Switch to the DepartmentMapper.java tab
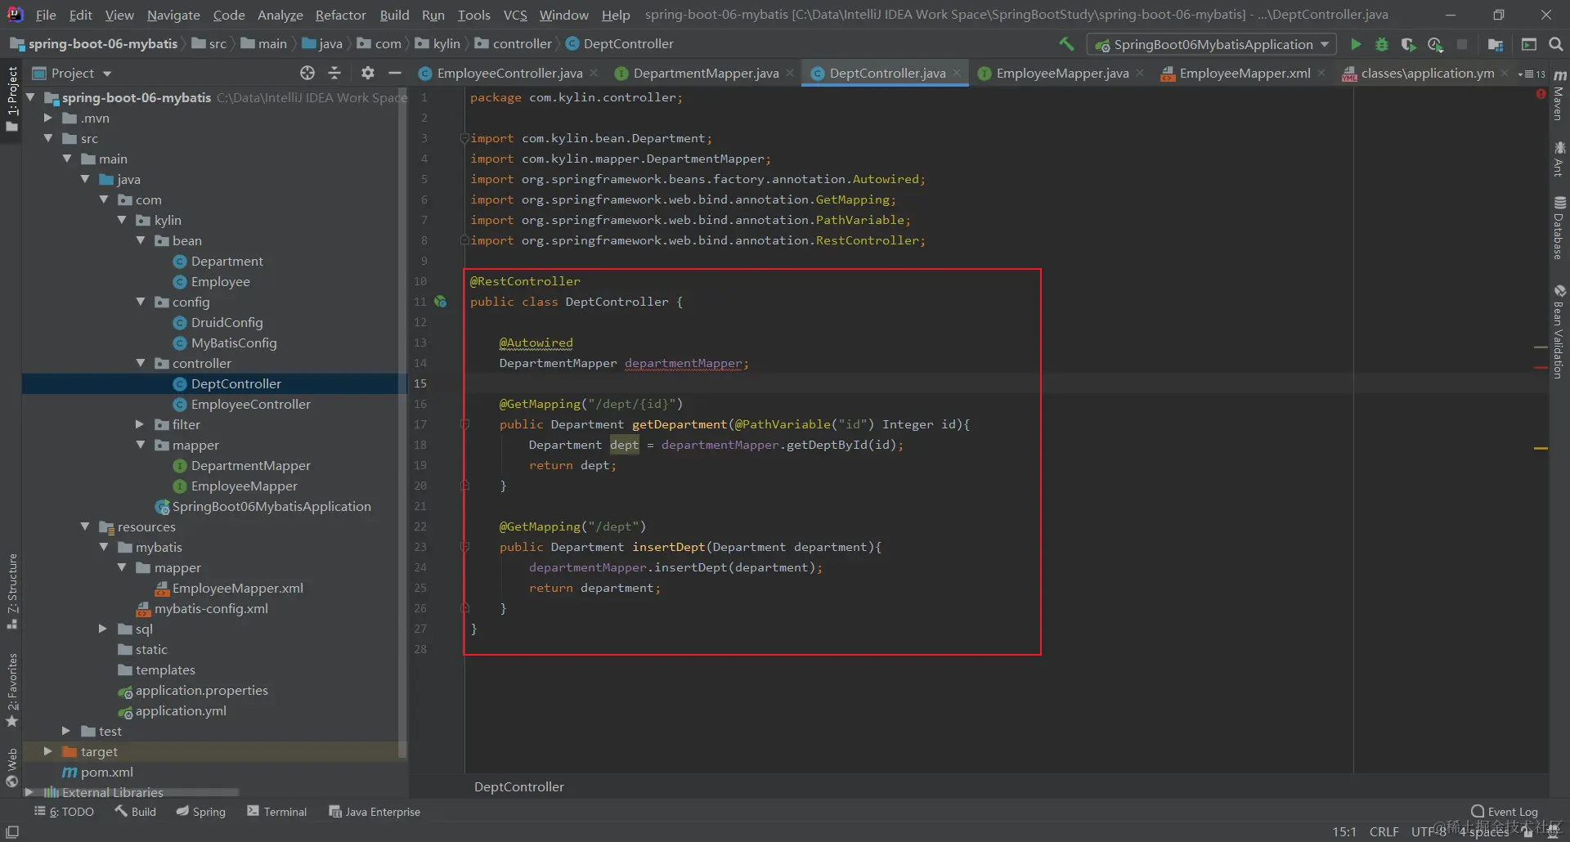 705,73
